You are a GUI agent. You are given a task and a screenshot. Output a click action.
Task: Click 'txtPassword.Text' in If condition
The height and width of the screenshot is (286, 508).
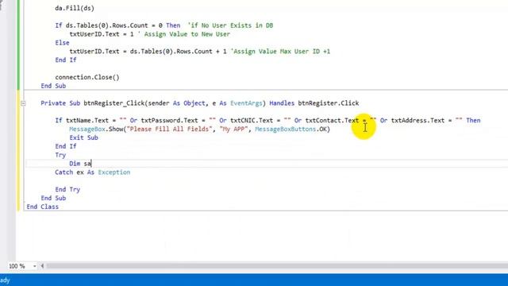[169, 120]
